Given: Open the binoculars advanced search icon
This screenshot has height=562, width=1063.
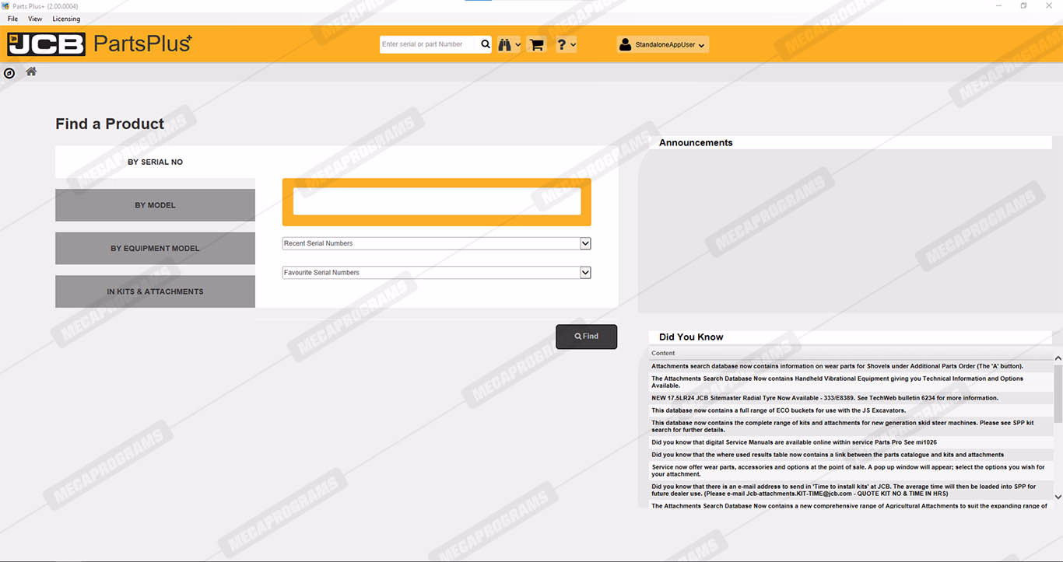Looking at the screenshot, I should coord(505,44).
